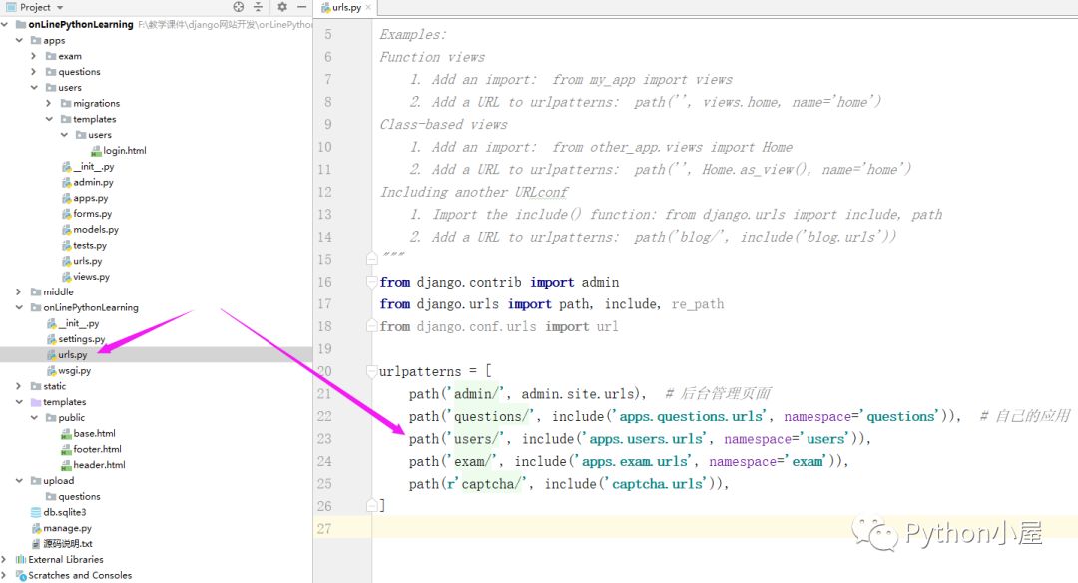
Task: Collapse the onLinePythonLearning root project node
Action: [5, 24]
